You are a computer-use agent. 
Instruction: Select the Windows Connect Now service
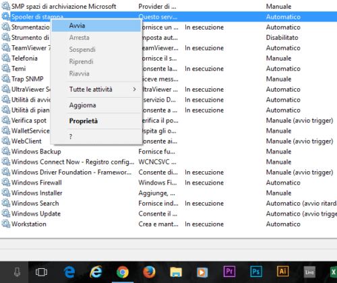[x=73, y=162]
